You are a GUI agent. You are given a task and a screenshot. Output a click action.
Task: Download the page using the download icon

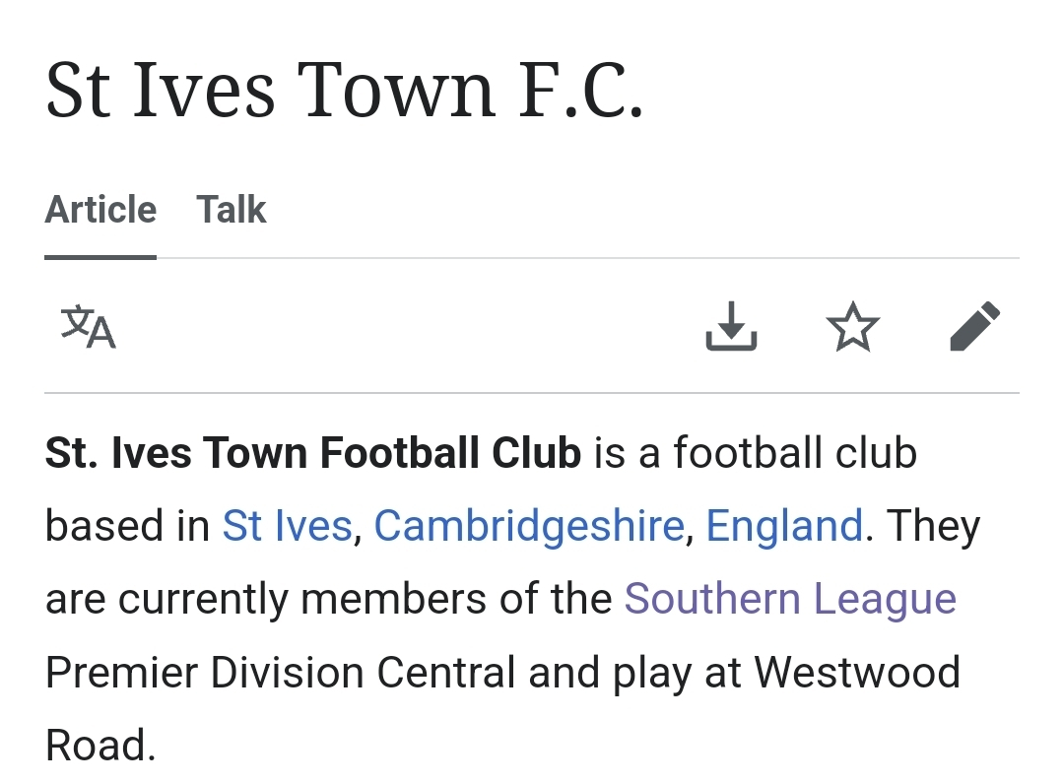[731, 327]
